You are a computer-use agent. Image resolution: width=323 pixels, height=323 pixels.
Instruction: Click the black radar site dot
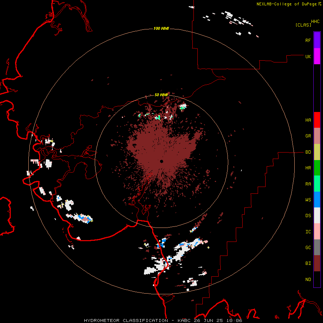pyautogui.click(x=161, y=161)
